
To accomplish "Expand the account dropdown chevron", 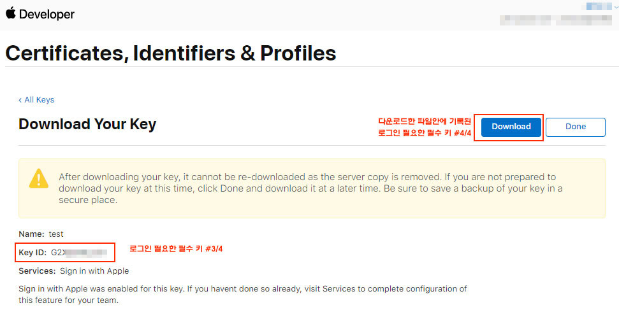I will click(616, 6).
